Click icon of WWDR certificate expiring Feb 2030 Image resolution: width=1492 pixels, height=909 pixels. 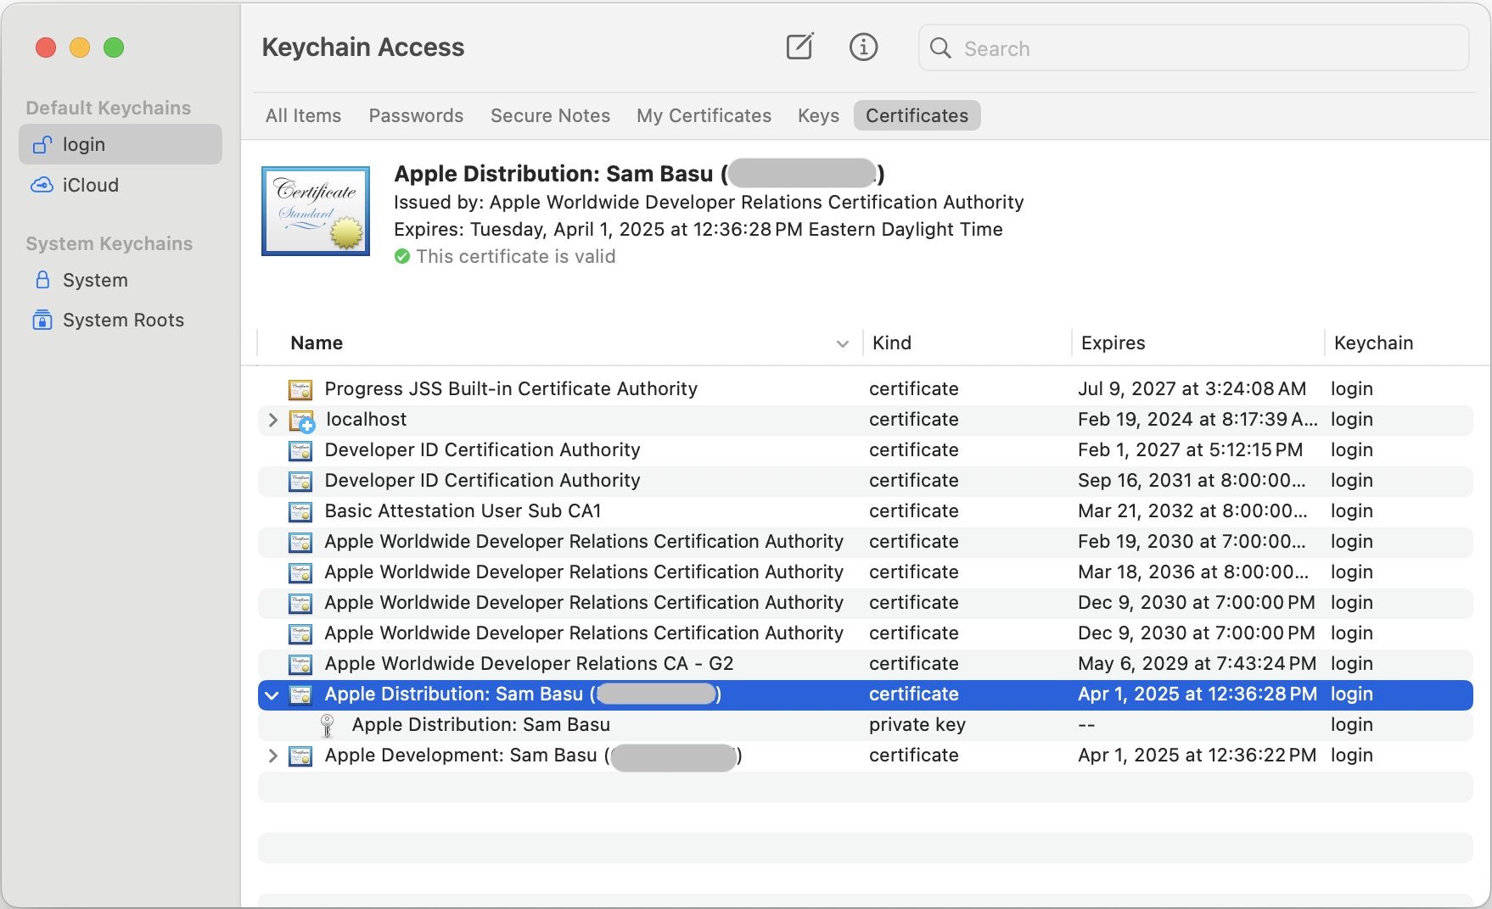pyautogui.click(x=300, y=542)
